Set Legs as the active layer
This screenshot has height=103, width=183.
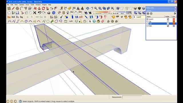point(148,23)
